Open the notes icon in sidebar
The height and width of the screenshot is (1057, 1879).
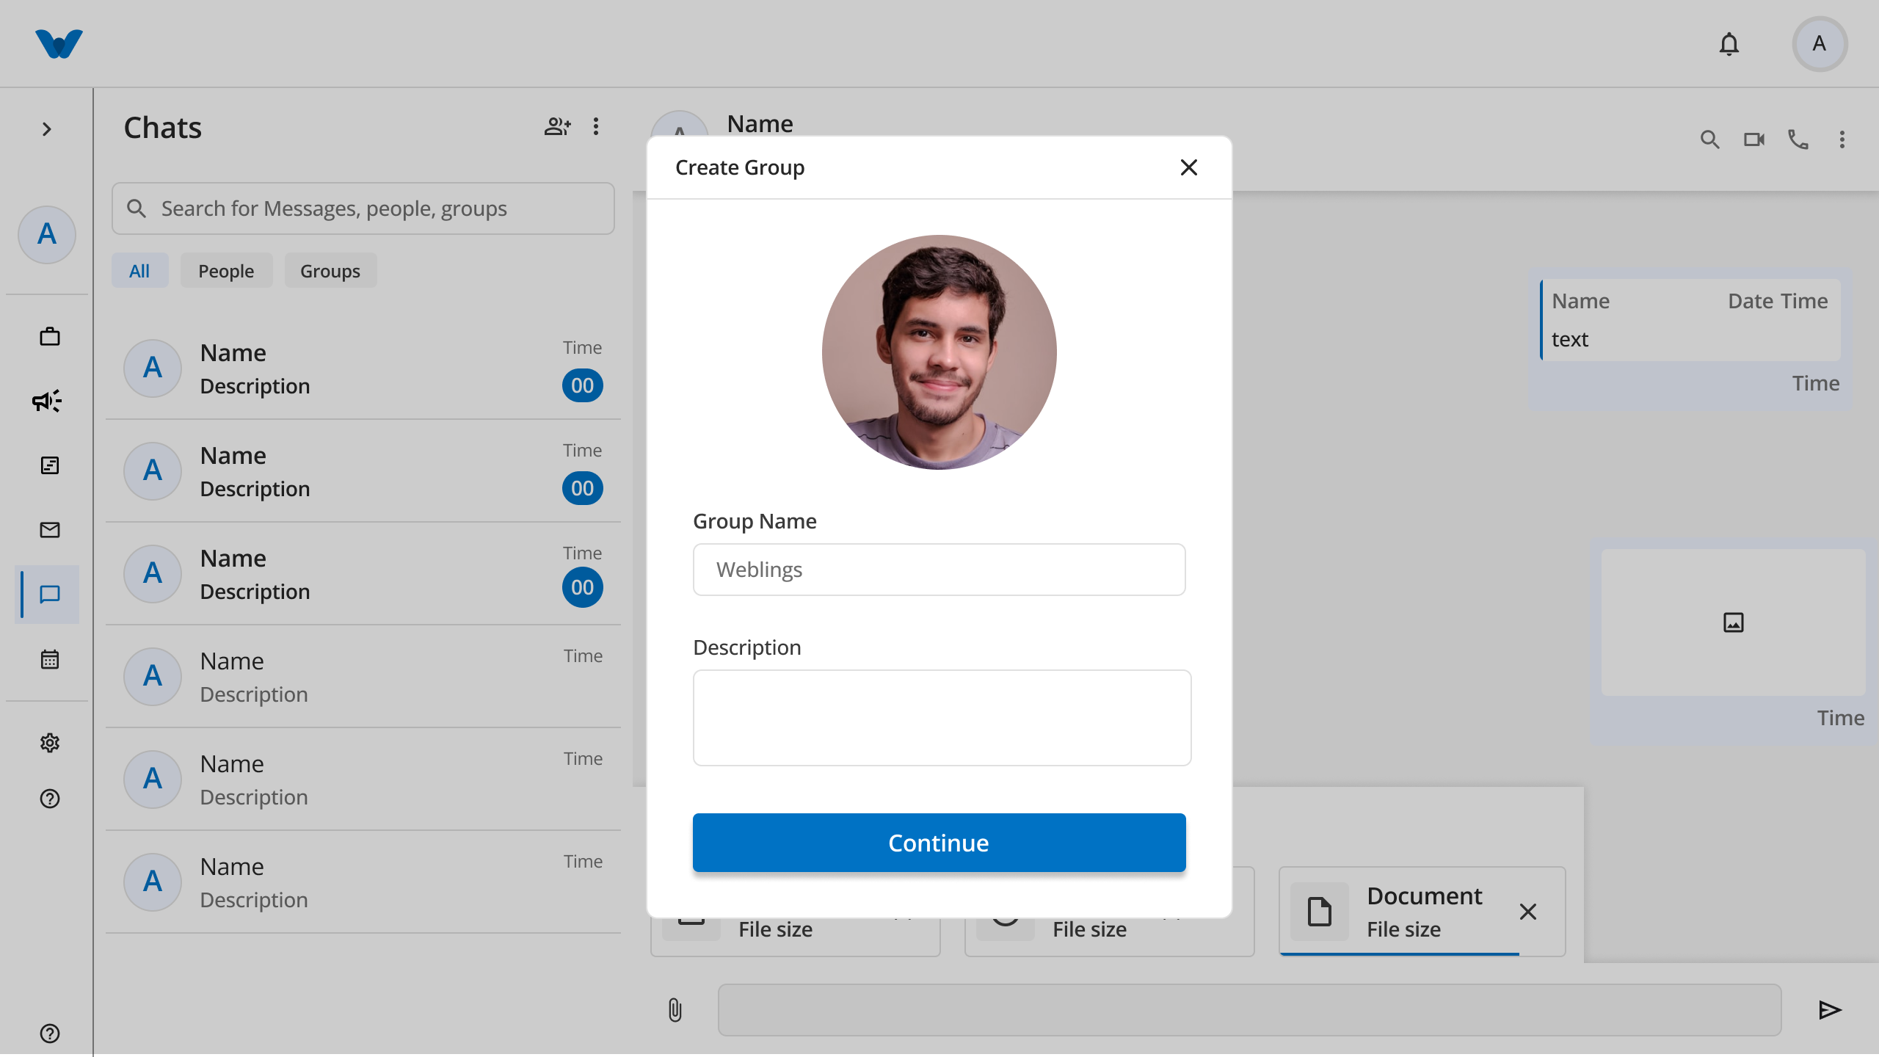pos(50,465)
